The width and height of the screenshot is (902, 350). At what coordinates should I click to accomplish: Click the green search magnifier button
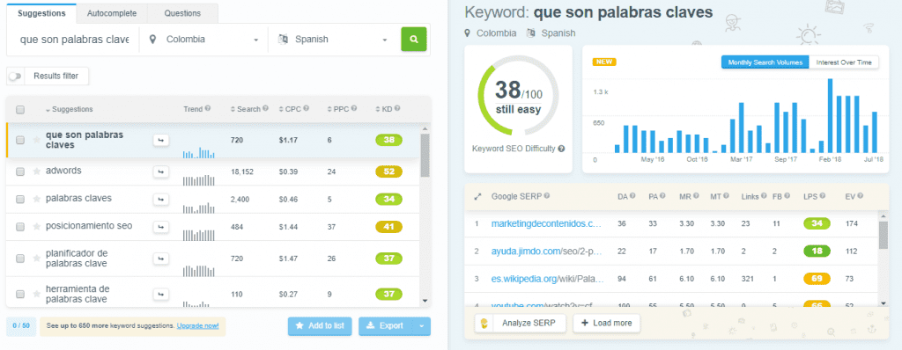(x=414, y=39)
